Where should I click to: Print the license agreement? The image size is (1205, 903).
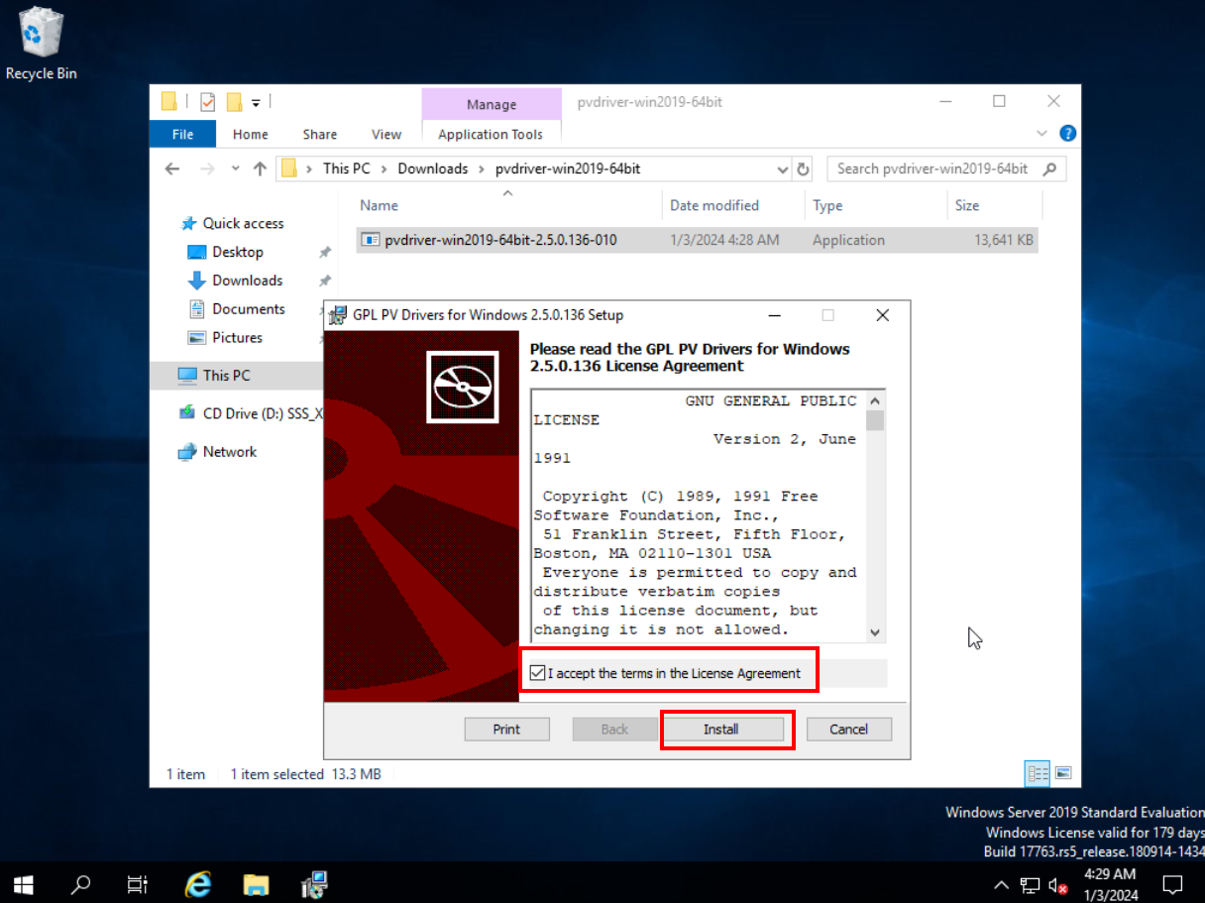tap(506, 730)
